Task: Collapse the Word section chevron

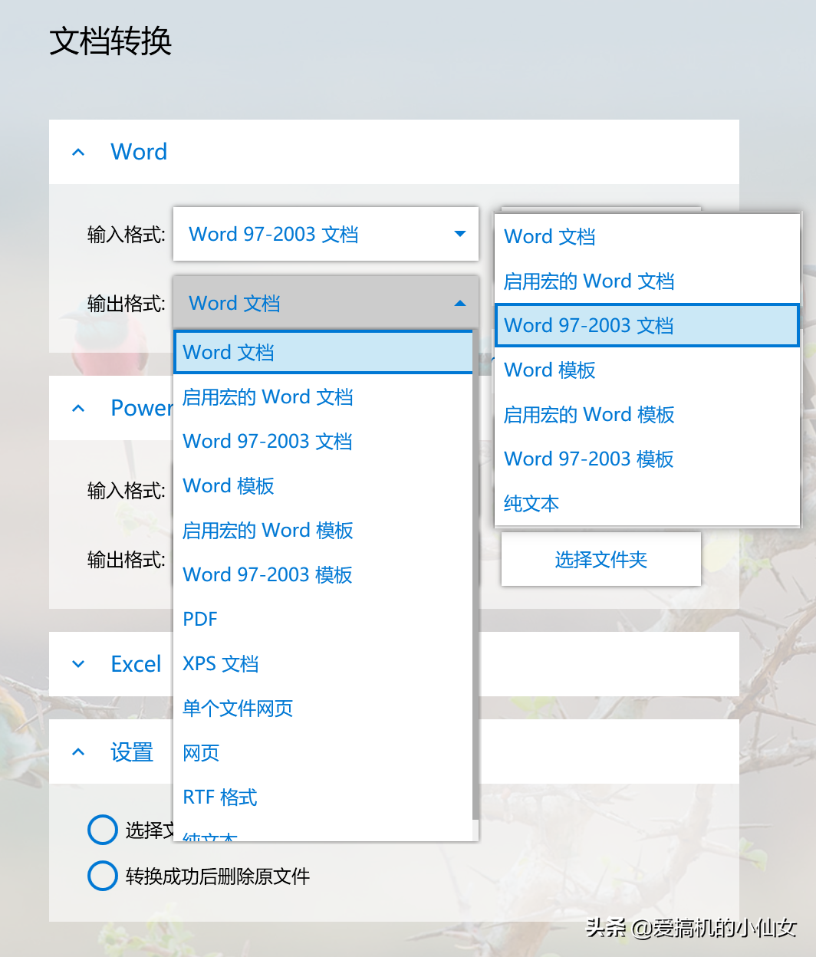Action: click(78, 152)
